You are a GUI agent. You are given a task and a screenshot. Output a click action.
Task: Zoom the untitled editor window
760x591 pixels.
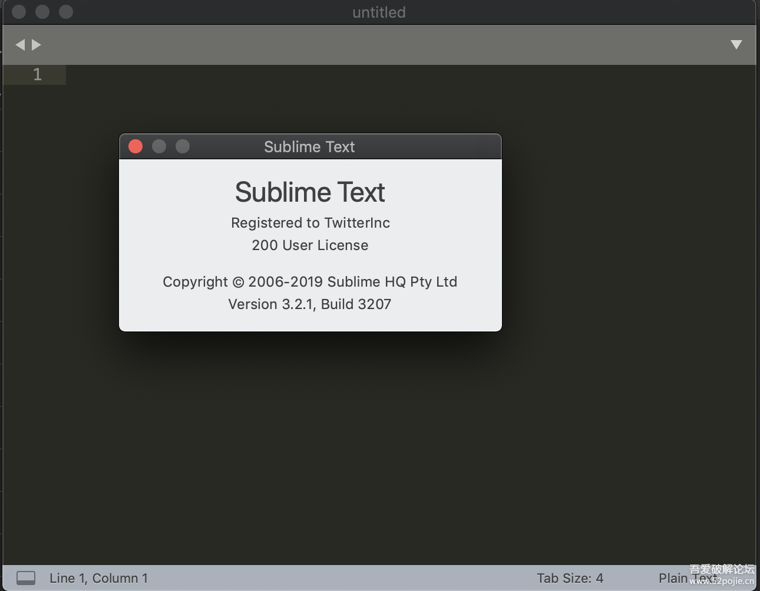click(66, 12)
